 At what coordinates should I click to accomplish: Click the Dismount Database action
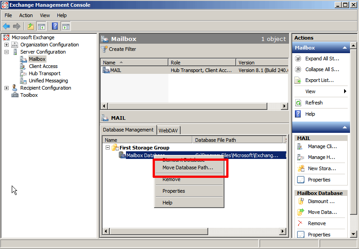tap(322, 201)
